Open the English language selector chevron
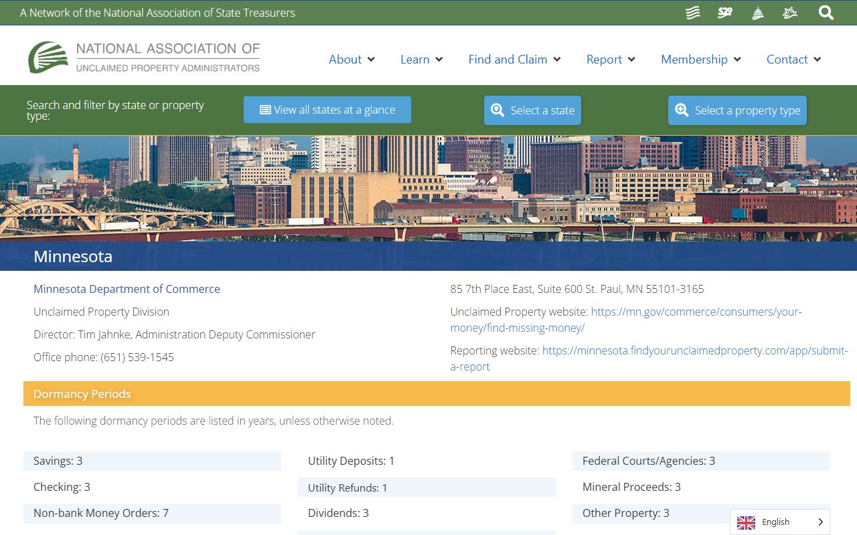Image resolution: width=857 pixels, height=535 pixels. click(821, 522)
